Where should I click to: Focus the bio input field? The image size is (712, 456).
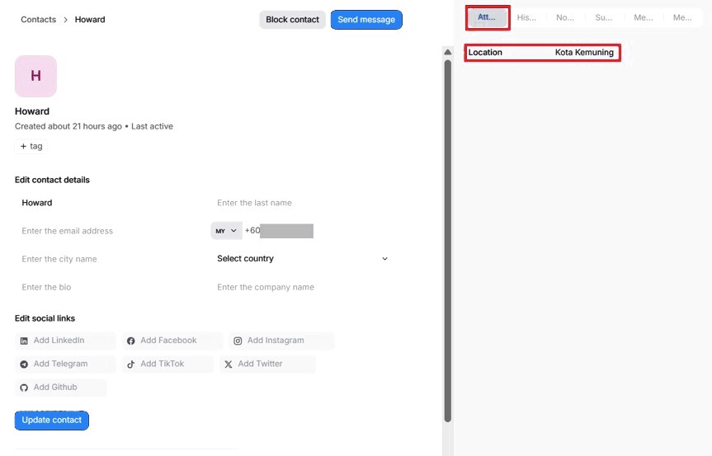coord(109,287)
